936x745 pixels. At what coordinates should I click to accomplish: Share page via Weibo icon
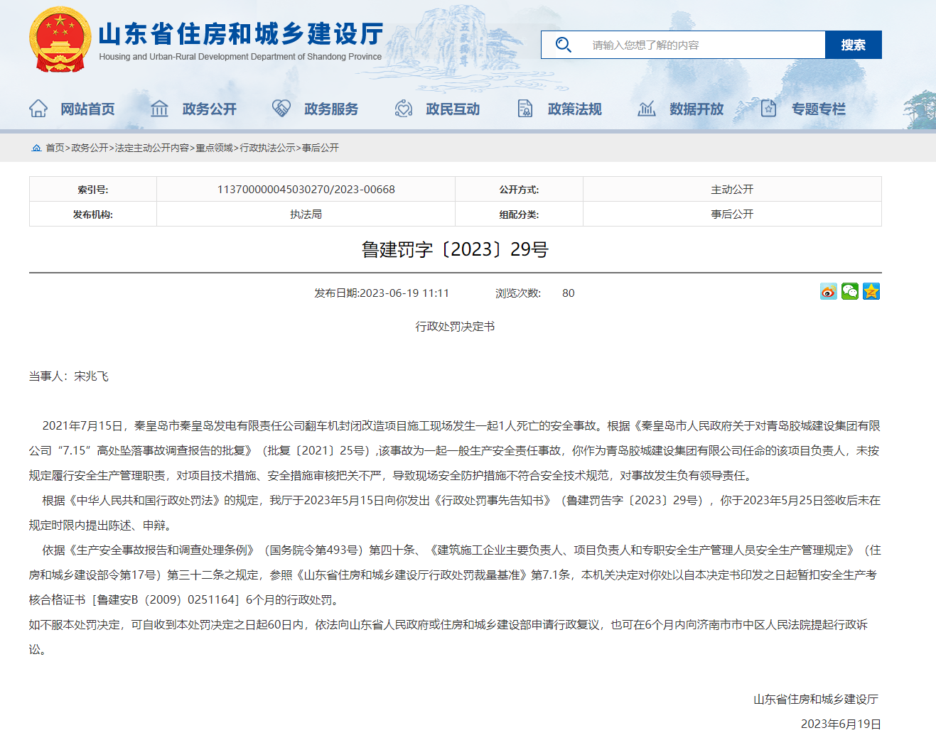click(x=828, y=291)
